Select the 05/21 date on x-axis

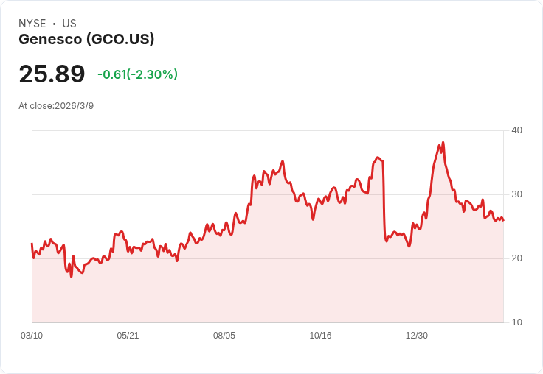(x=128, y=335)
